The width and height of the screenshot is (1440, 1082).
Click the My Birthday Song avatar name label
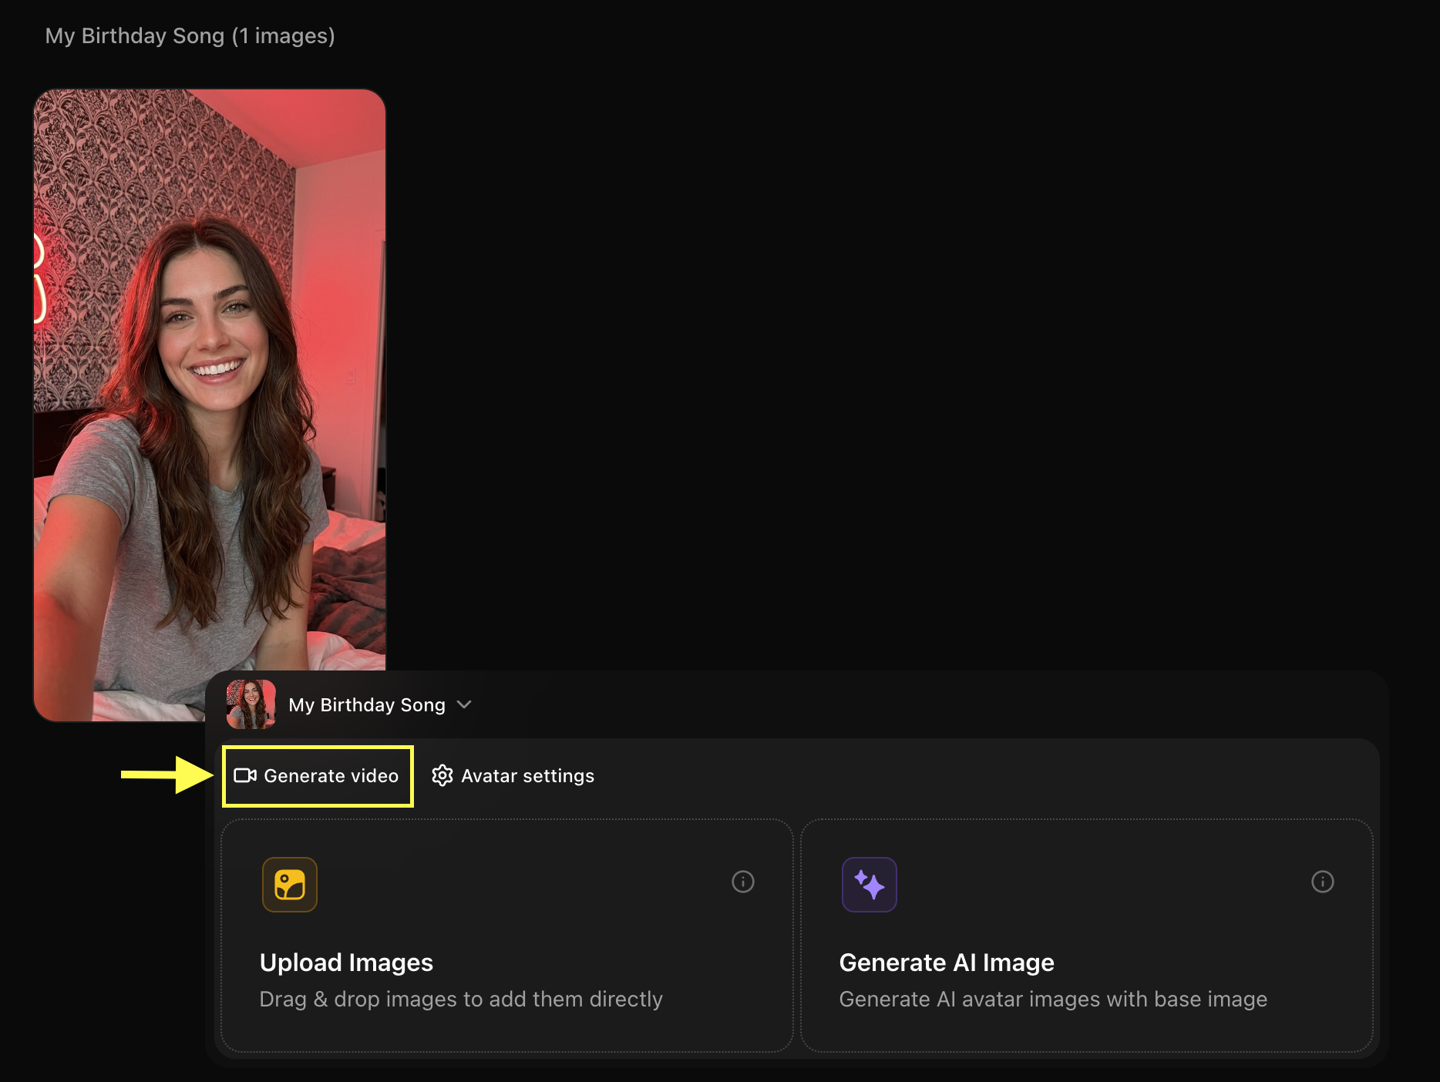pos(367,705)
